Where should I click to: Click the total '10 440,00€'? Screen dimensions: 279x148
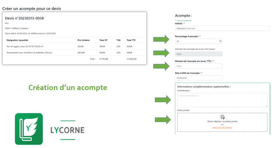[132, 59]
